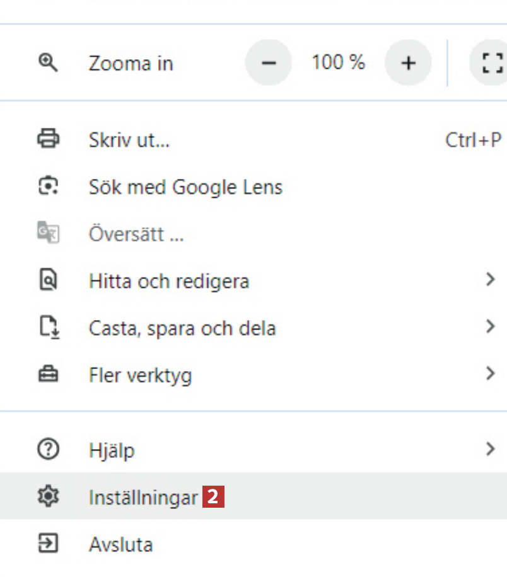
Task: Expand the Fler verktyg submenu arrow
Action: click(x=491, y=374)
